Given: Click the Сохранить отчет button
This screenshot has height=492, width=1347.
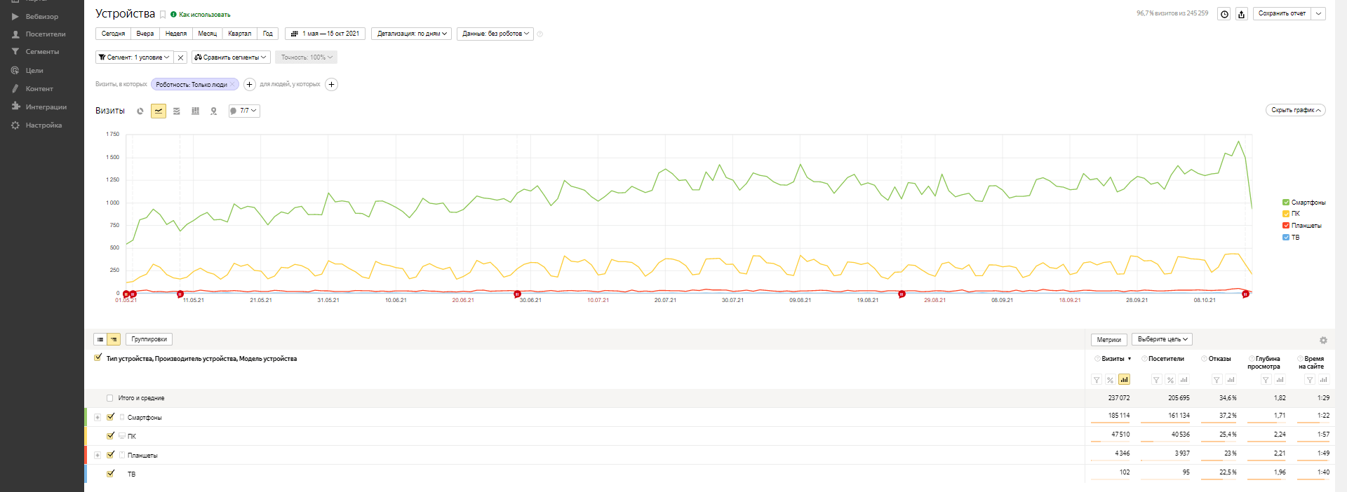Looking at the screenshot, I should 1281,13.
